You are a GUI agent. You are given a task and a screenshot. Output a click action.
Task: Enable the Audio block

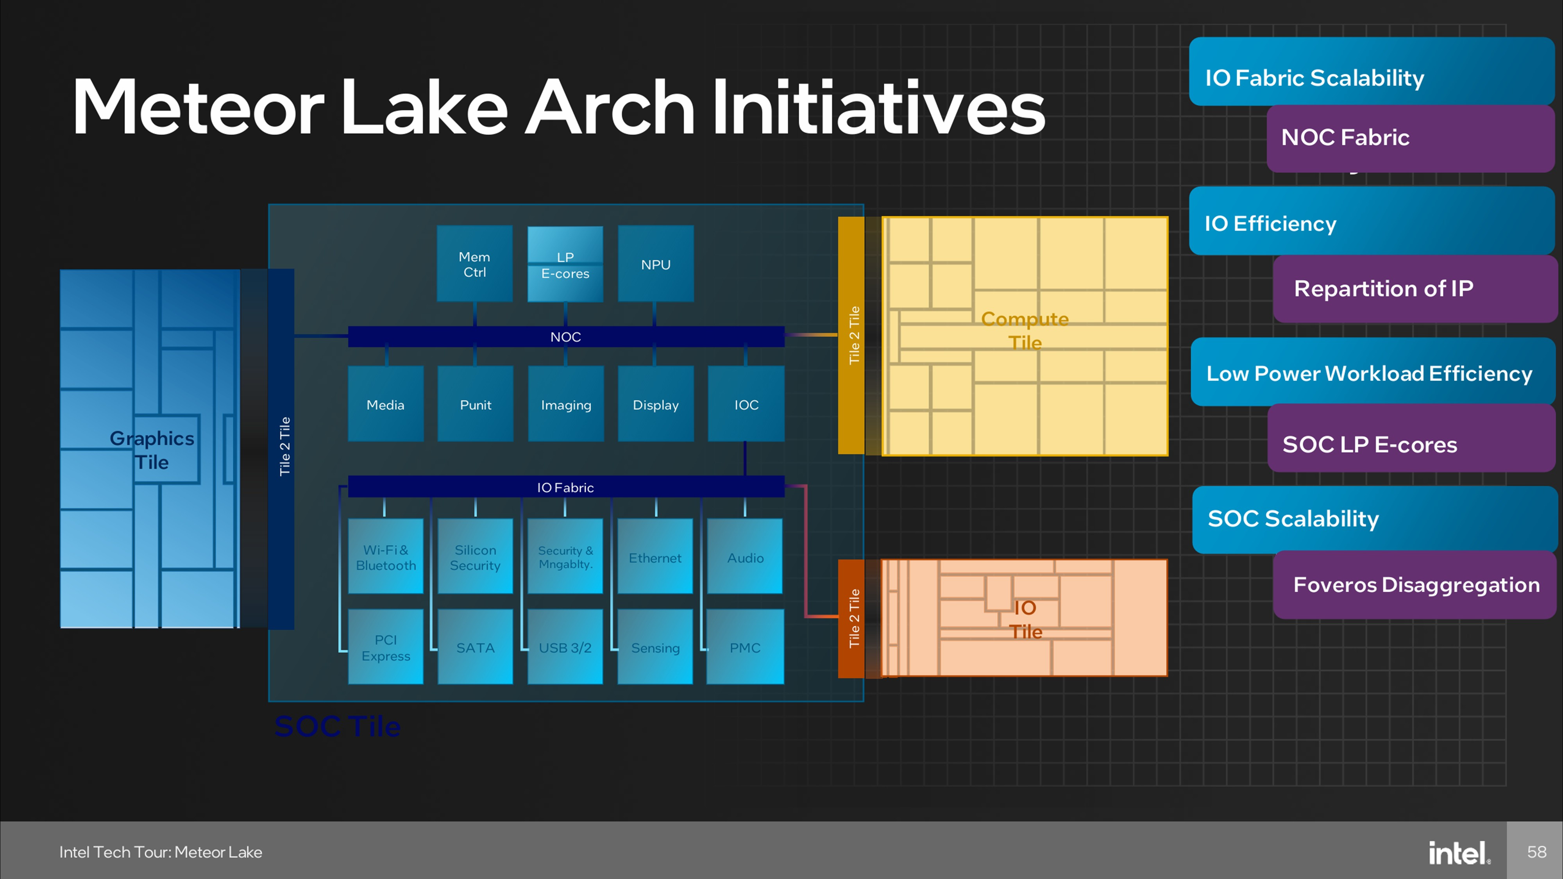coord(744,557)
